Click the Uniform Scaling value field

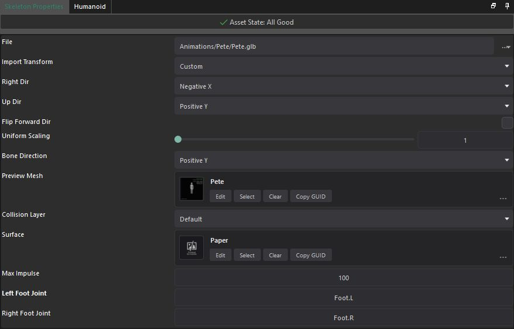click(x=465, y=140)
